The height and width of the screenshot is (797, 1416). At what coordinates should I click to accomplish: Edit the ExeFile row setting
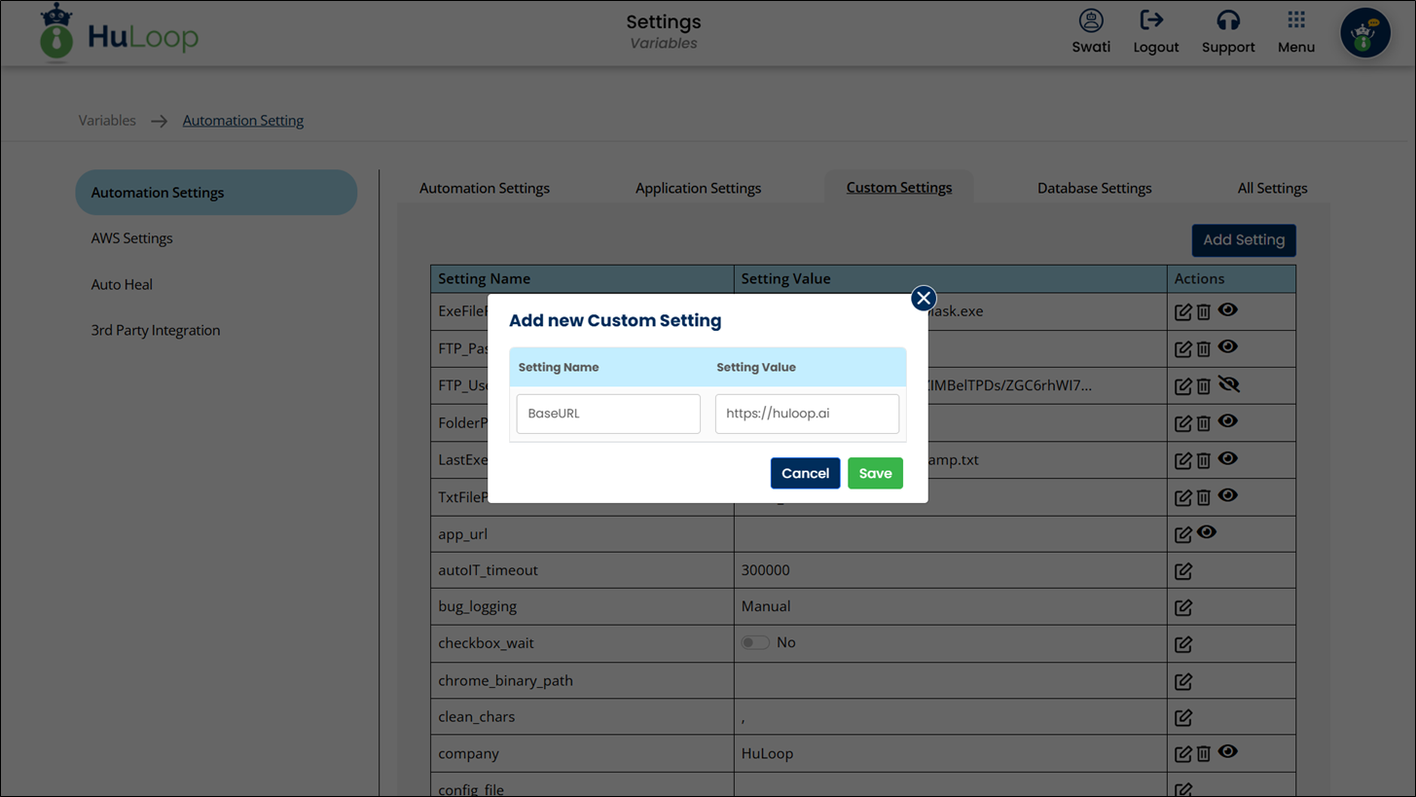[1183, 311]
